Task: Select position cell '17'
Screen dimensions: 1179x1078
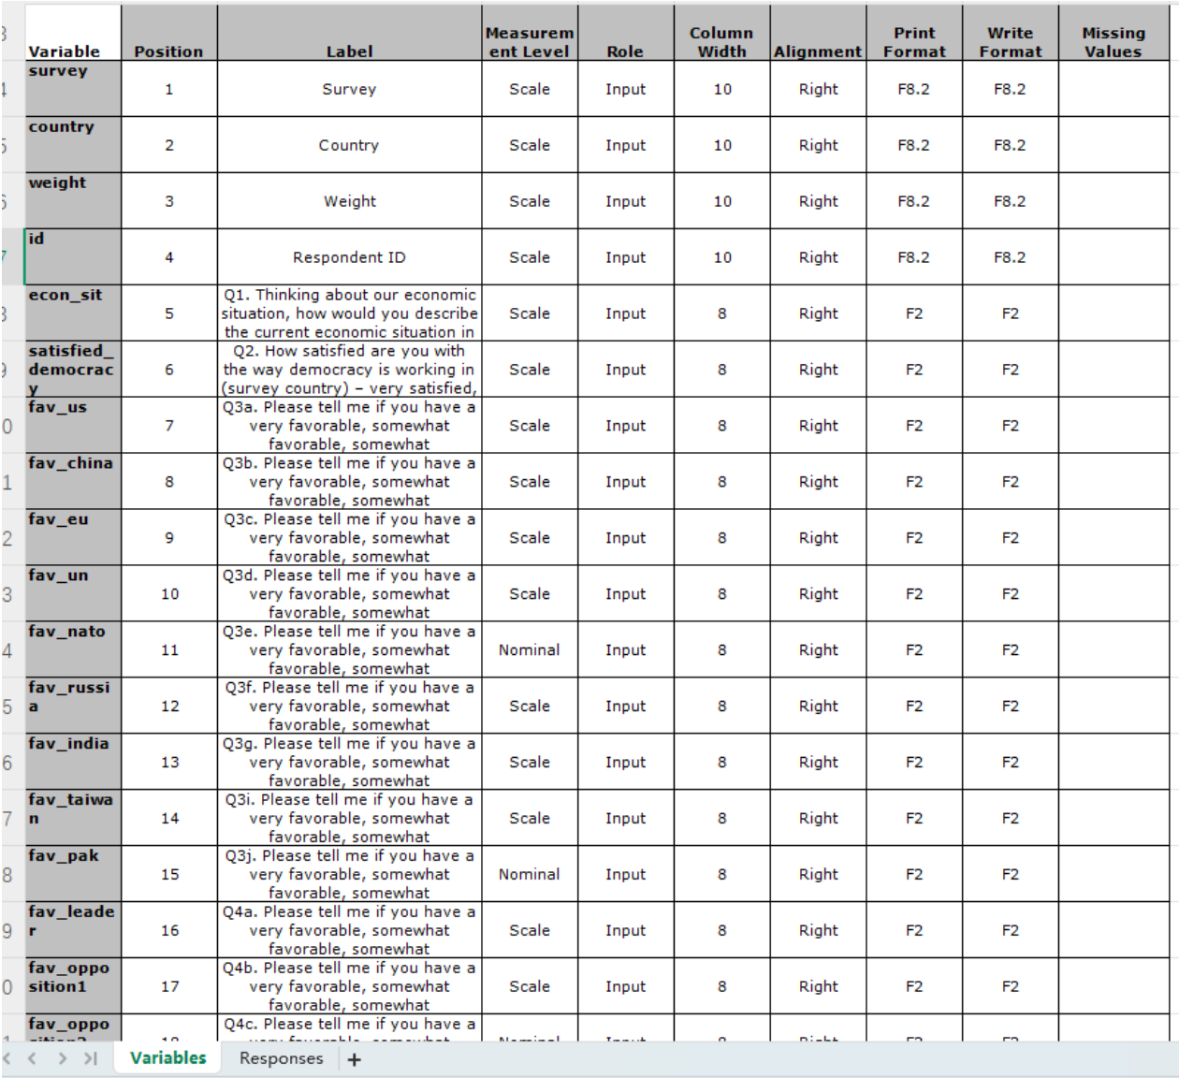Action: point(169,987)
